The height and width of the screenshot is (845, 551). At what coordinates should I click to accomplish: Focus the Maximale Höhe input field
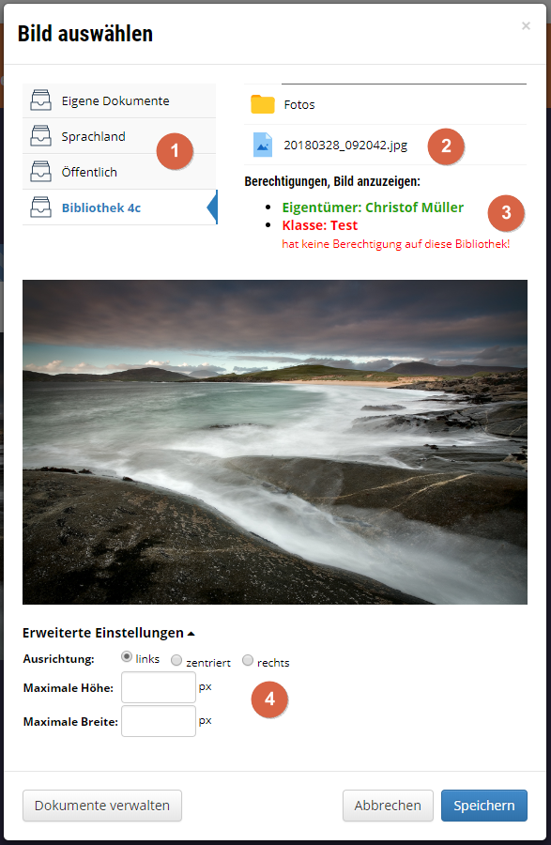click(159, 687)
